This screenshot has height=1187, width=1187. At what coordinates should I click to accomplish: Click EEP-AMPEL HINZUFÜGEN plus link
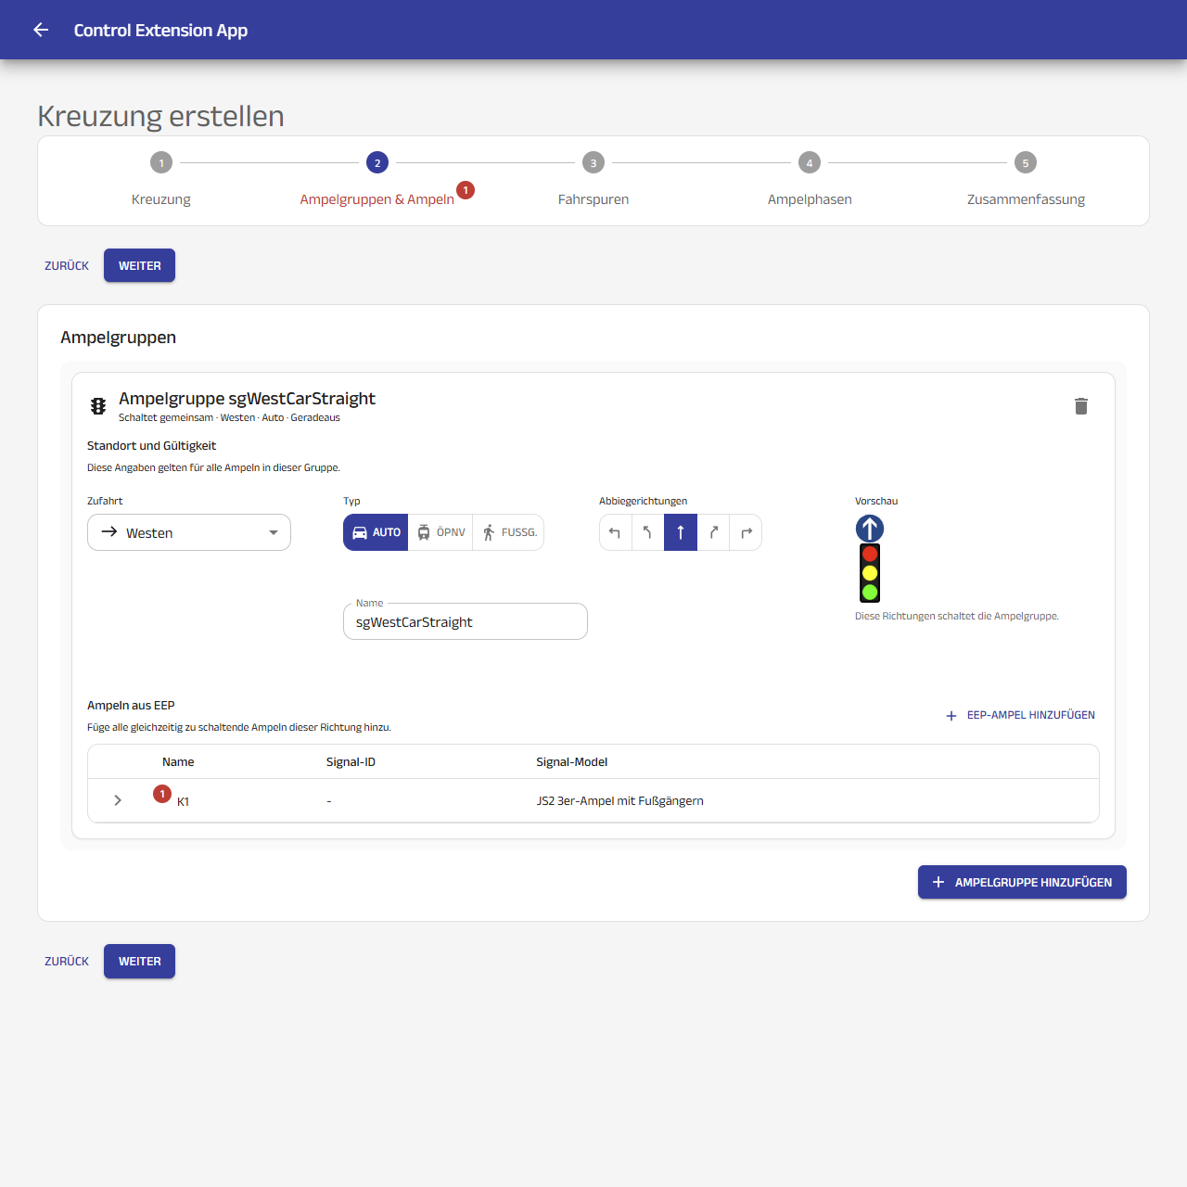point(1020,715)
